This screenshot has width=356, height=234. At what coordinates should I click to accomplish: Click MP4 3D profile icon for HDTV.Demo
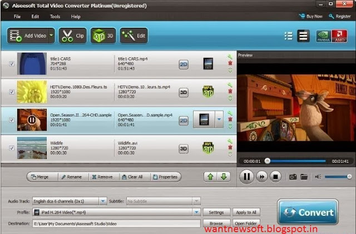[x=208, y=92]
